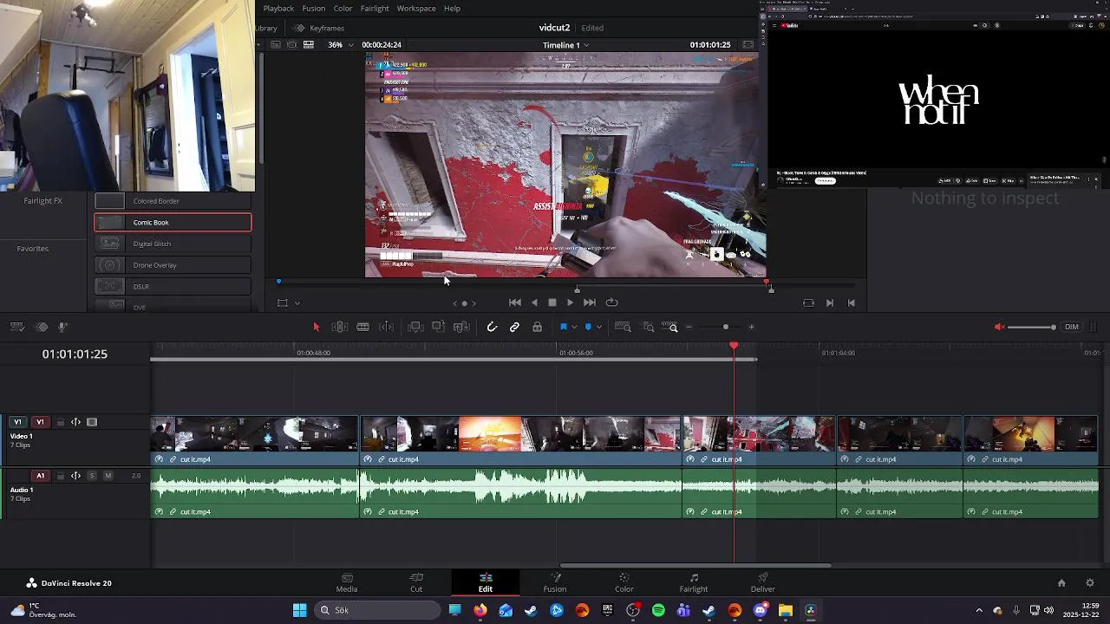Click the Detail Zoom icon
Screen dimensions: 1110x624
[x=648, y=327]
